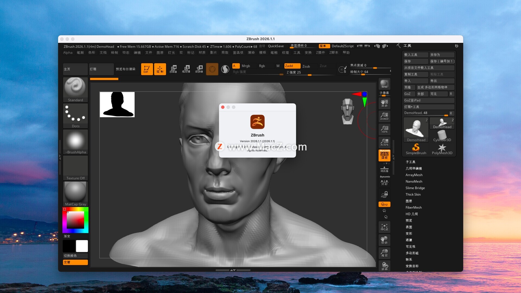This screenshot has height=293, width=521.
Task: Click the SimpleBrush tool icon
Action: [x=416, y=149]
